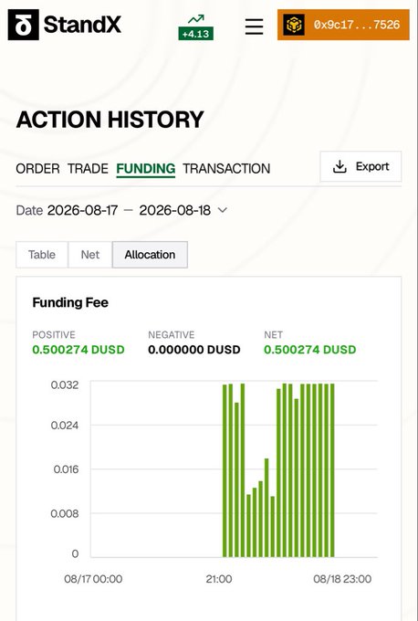This screenshot has width=418, height=621.
Task: Click the NET 0.500274 DUSD value
Action: [x=310, y=350]
